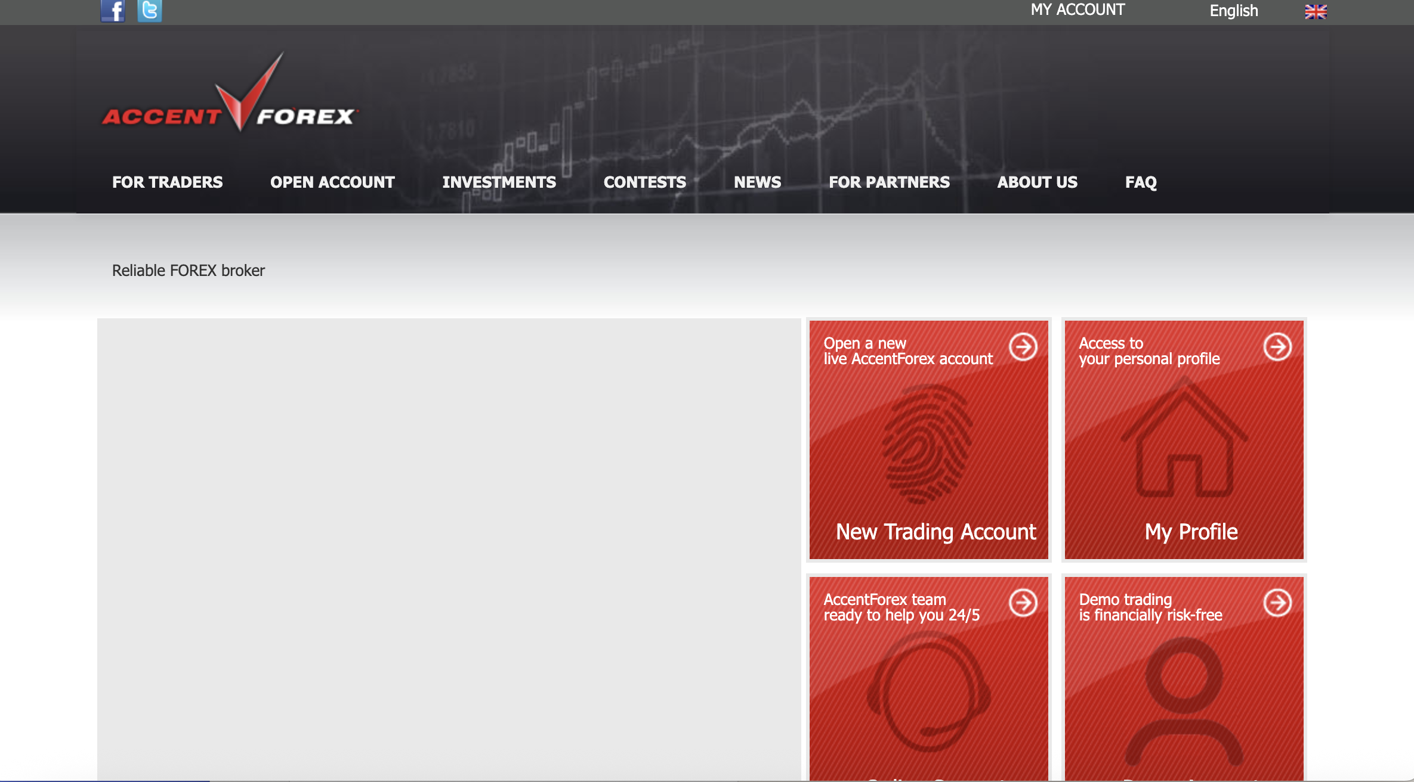Open the INVESTMENTS menu

(x=499, y=182)
